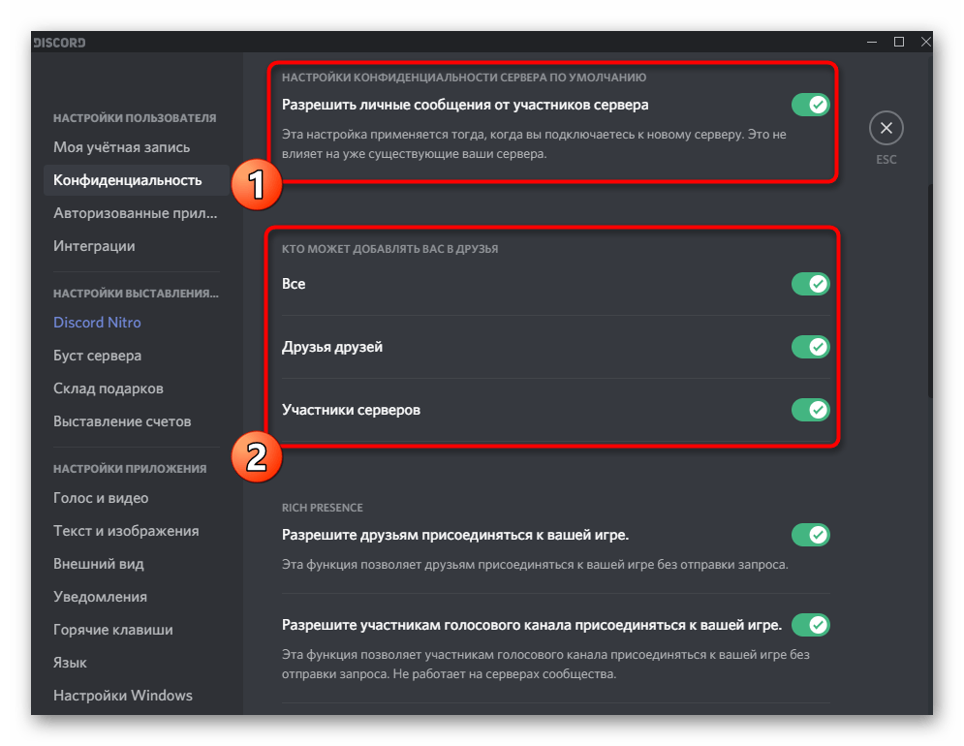Go to 'Интеграции' settings

pyautogui.click(x=94, y=246)
